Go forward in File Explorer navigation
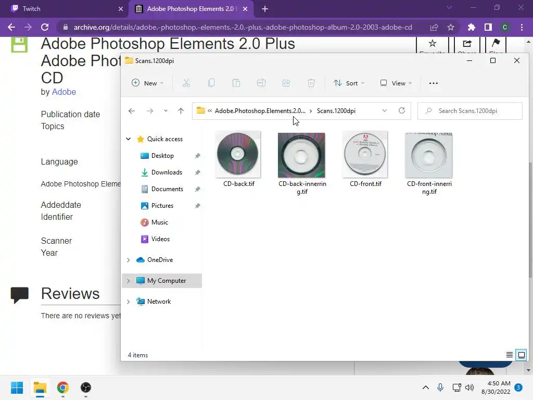 pyautogui.click(x=149, y=111)
